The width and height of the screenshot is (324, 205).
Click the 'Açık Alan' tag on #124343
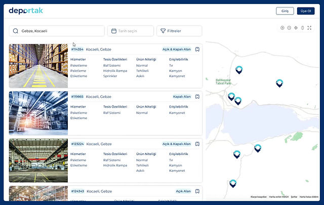coord(183,191)
